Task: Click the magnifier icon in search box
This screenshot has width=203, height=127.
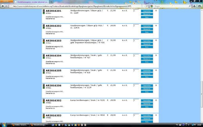Action: click(x=190, y=6)
